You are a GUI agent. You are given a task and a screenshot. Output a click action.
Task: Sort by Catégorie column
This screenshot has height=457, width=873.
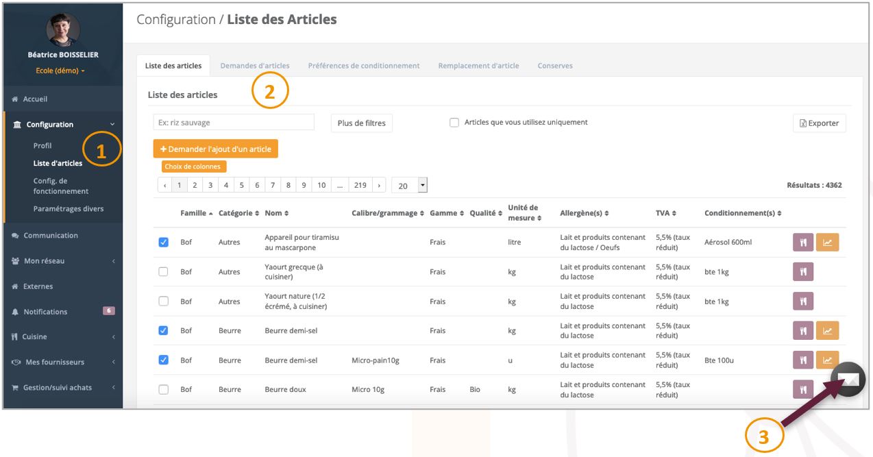tap(238, 213)
